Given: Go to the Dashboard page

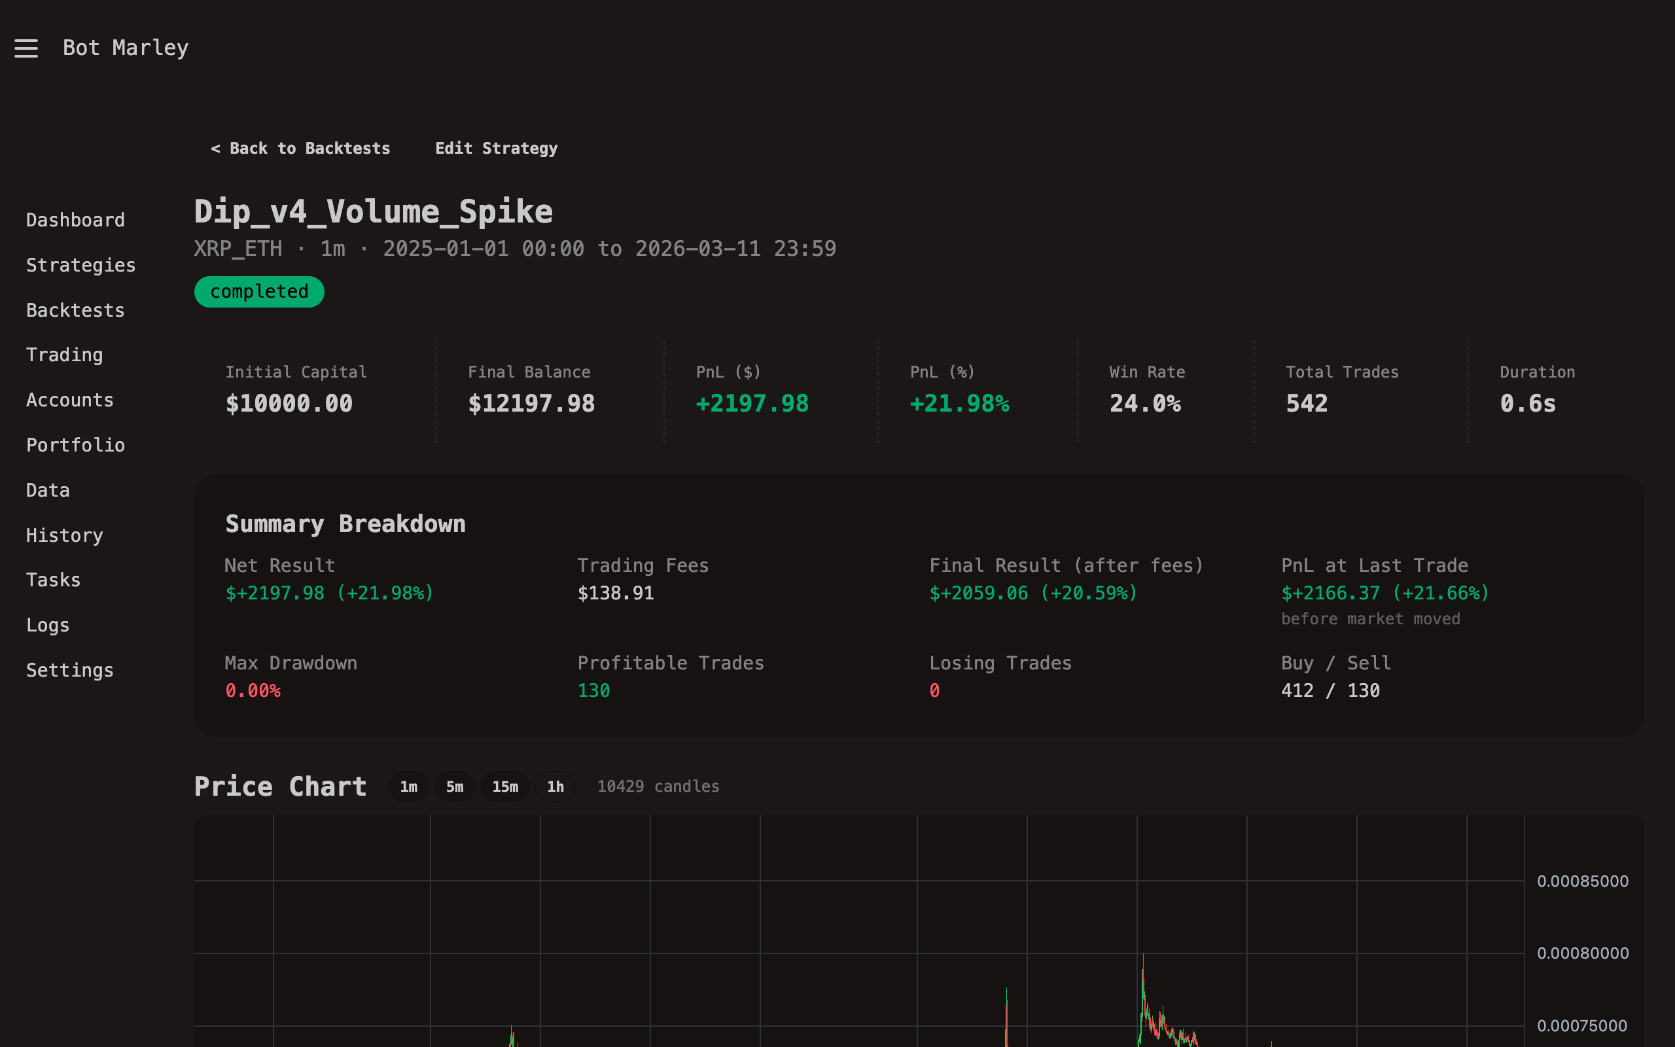Looking at the screenshot, I should coord(75,219).
